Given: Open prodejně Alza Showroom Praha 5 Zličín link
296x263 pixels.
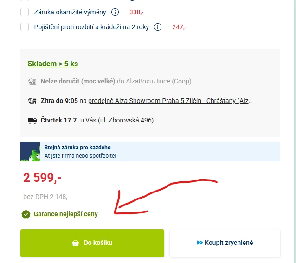Looking at the screenshot, I should [x=170, y=101].
